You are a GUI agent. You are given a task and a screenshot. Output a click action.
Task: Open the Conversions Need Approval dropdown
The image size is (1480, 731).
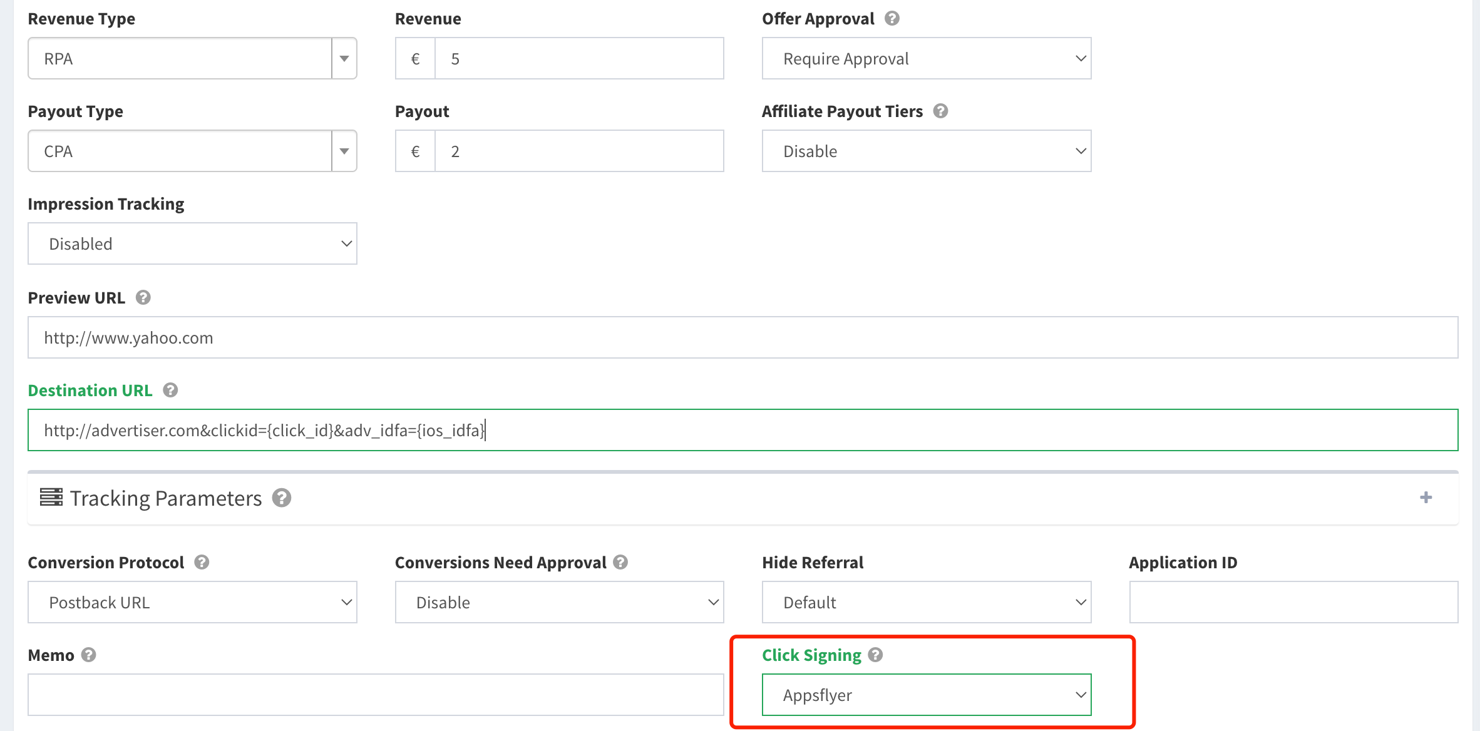pyautogui.click(x=559, y=603)
